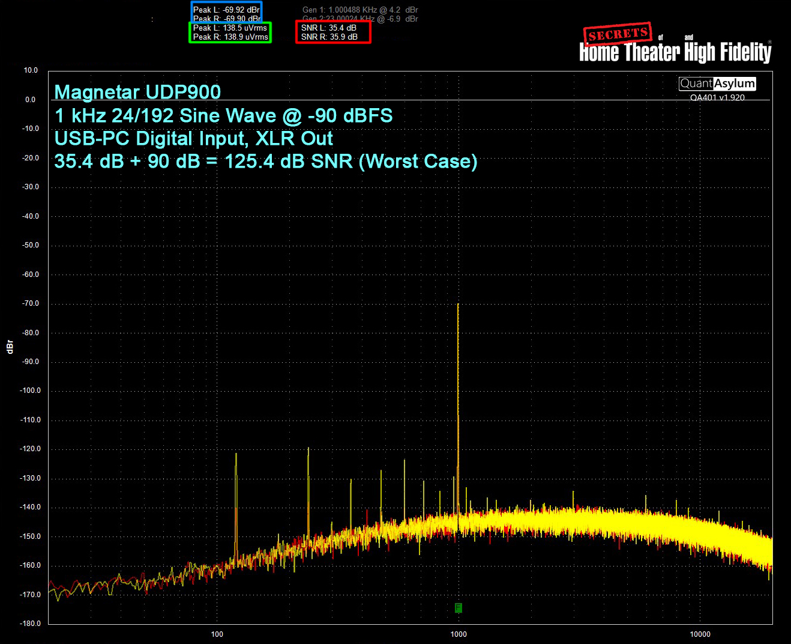
Task: Select the Peak L: -69.92 dBr readout
Action: 226,10
